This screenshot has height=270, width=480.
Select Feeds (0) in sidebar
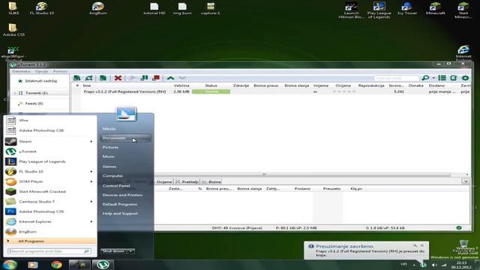point(34,103)
